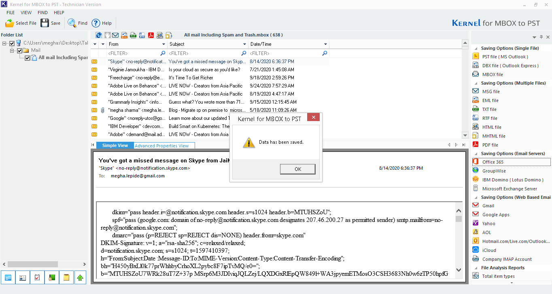The image size is (552, 294).
Task: Open the tasks clipboard icon in folder pane
Action: tap(37, 277)
